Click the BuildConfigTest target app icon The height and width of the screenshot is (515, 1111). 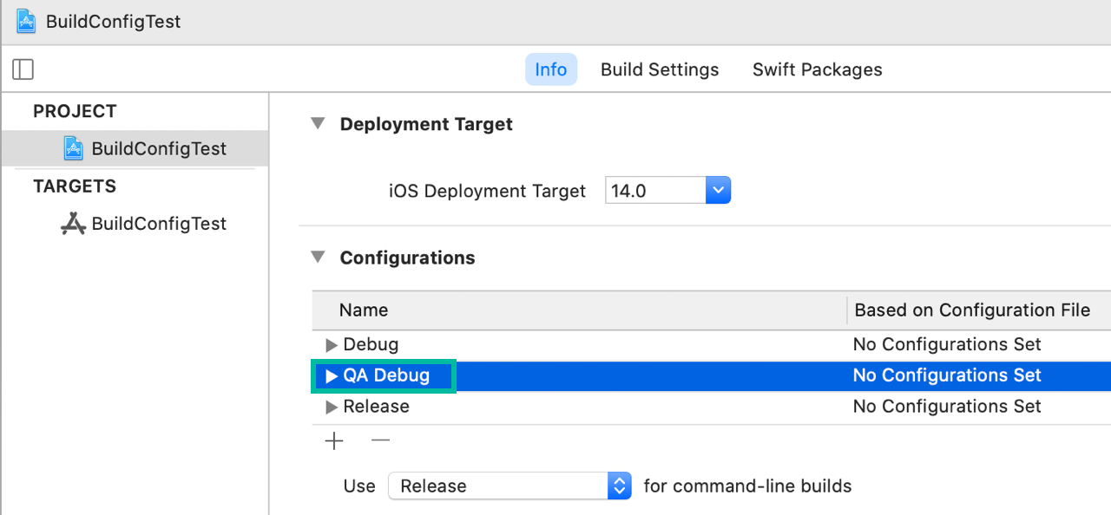point(73,224)
